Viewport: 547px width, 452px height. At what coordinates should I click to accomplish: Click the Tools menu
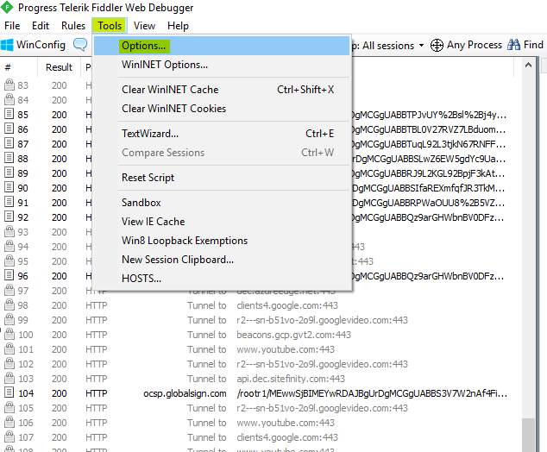[110, 26]
